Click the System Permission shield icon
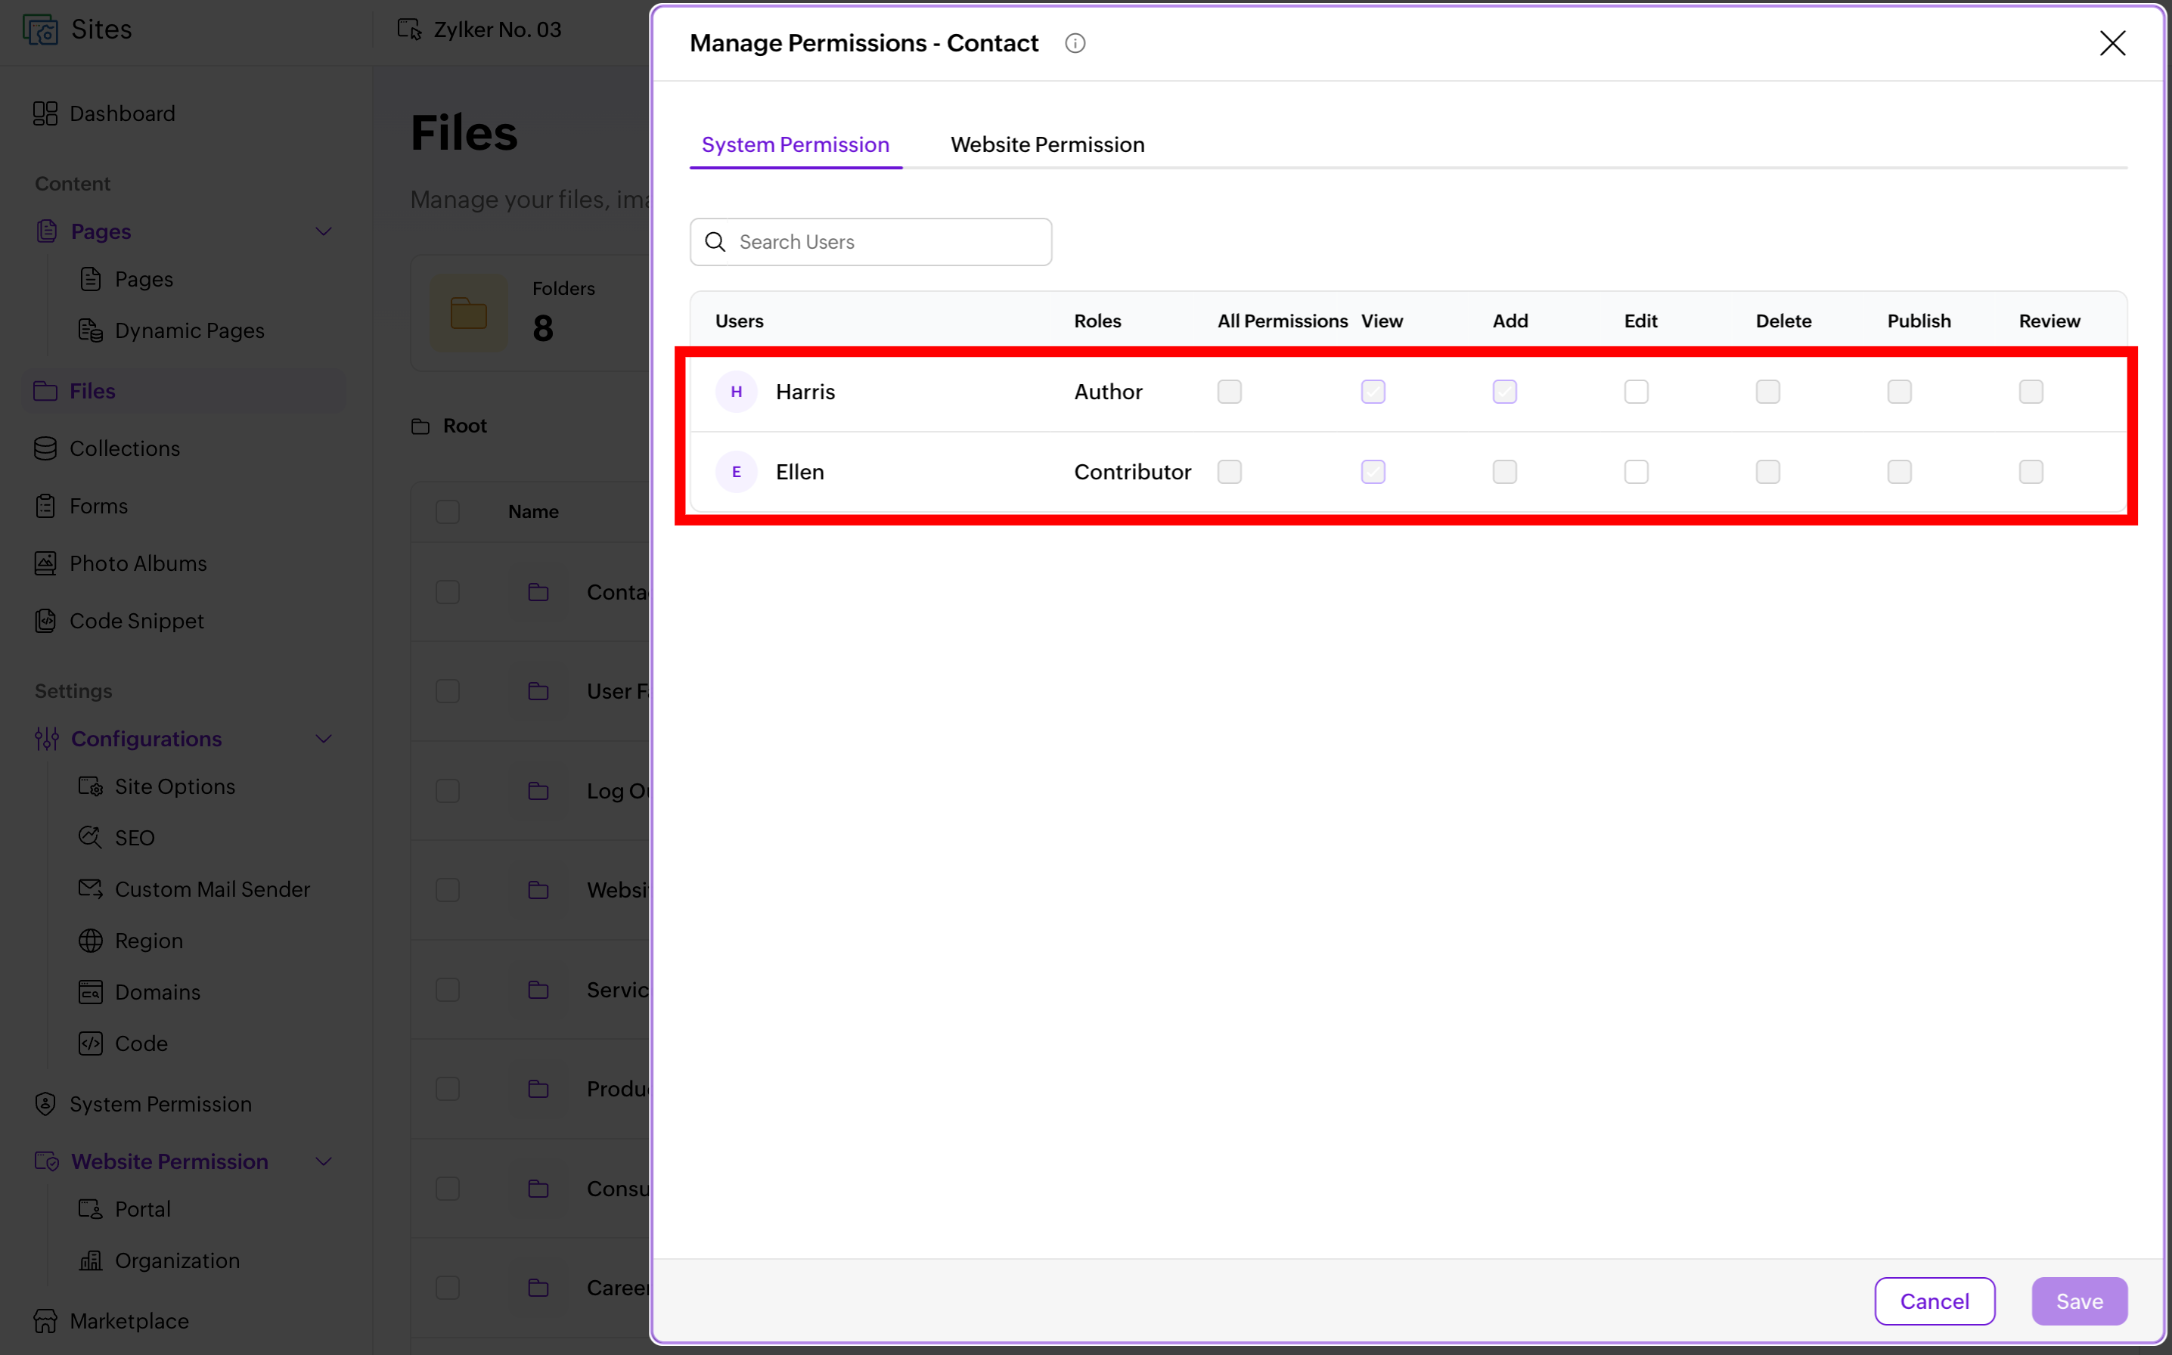The height and width of the screenshot is (1355, 2172). 45,1103
